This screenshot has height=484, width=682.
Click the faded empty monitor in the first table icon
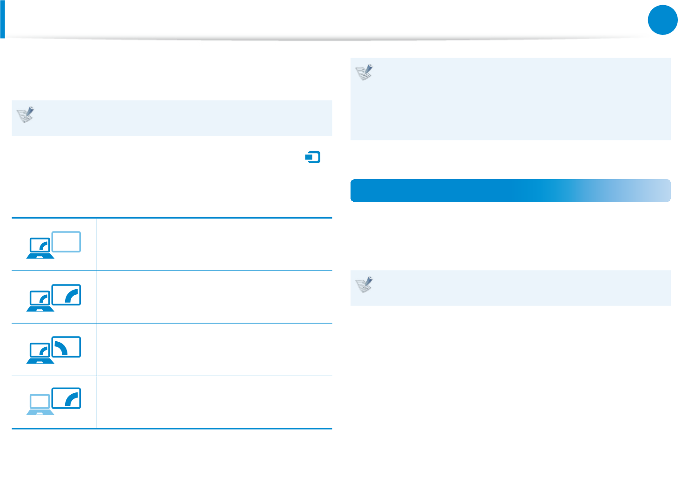(x=66, y=242)
